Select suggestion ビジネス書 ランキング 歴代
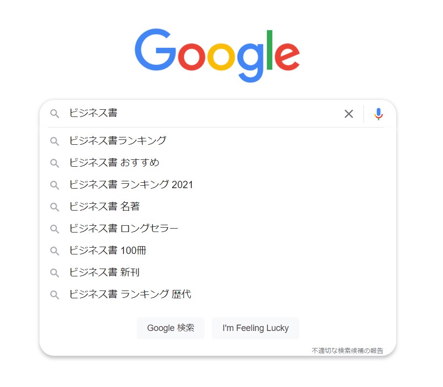This screenshot has width=443, height=387. [x=218, y=294]
